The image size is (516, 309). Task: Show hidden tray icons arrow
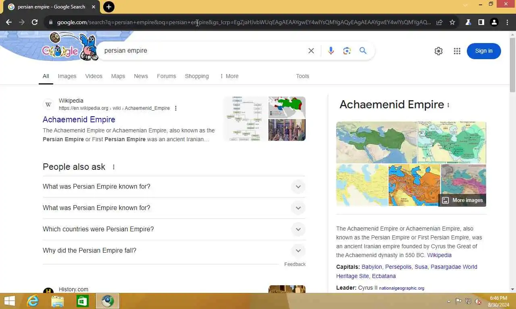pyautogui.click(x=449, y=301)
